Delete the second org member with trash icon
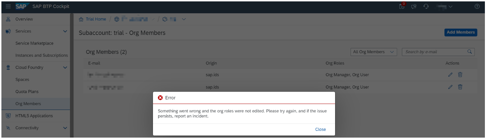 [460, 87]
